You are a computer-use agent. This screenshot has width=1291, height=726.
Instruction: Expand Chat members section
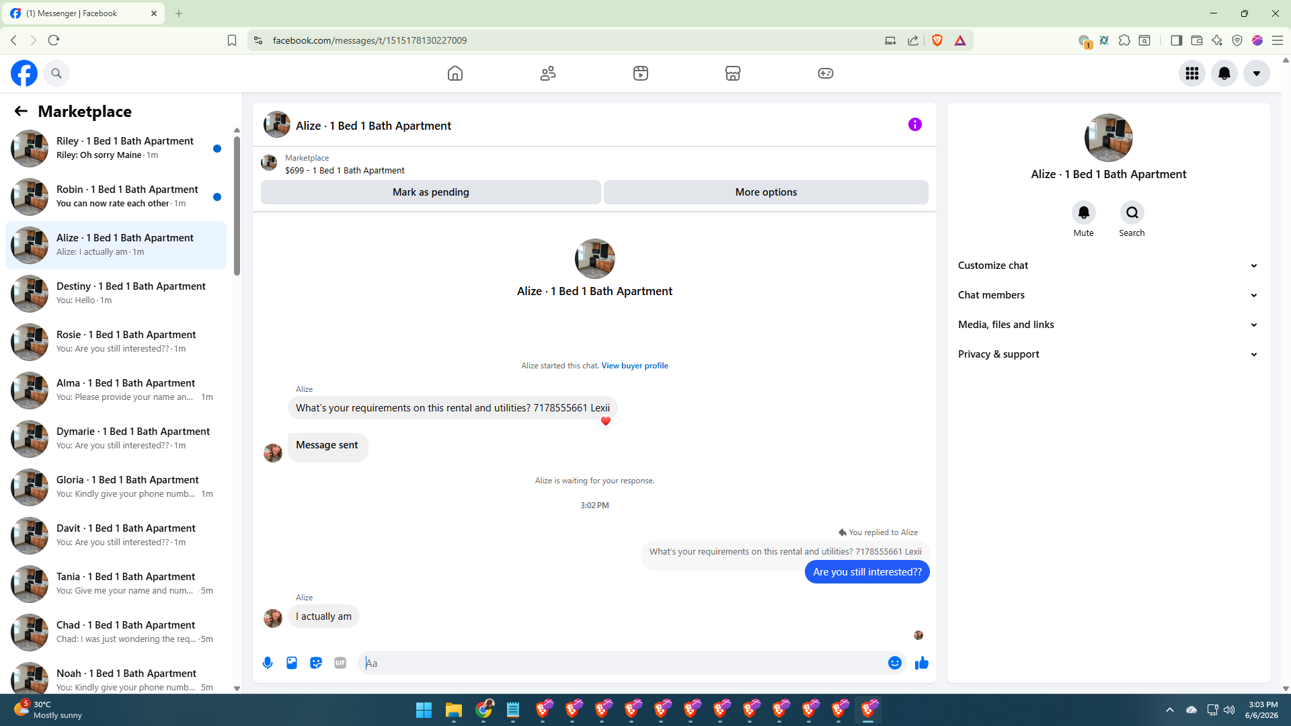pyautogui.click(x=1108, y=295)
